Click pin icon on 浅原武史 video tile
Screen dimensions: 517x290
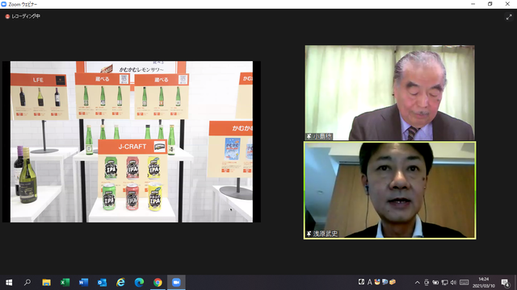[x=309, y=234]
